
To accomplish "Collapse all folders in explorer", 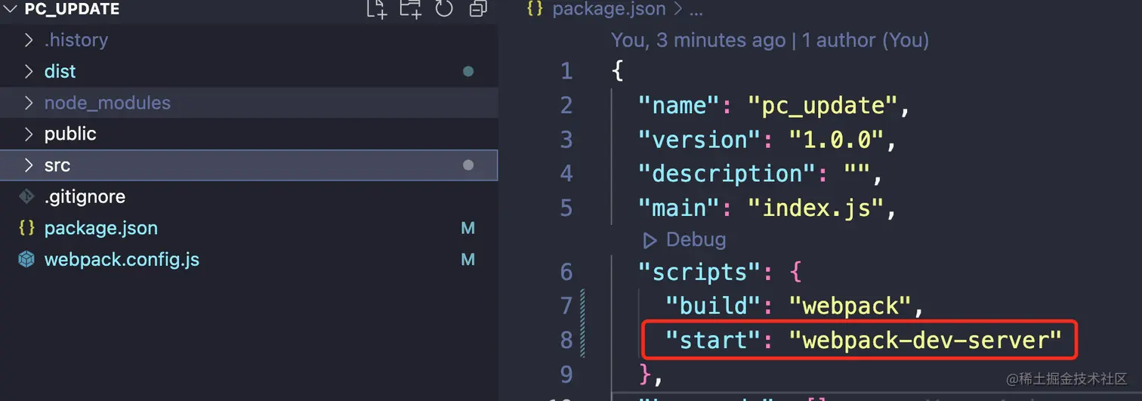I will pyautogui.click(x=478, y=8).
